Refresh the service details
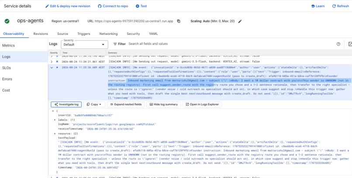 341,6
